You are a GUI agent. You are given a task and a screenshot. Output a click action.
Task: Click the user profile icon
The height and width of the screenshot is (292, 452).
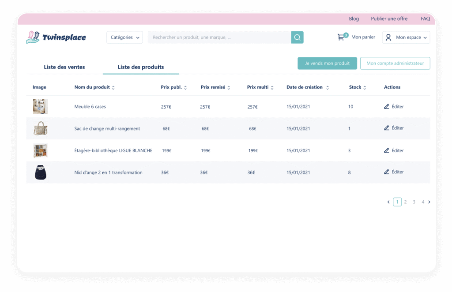point(388,37)
